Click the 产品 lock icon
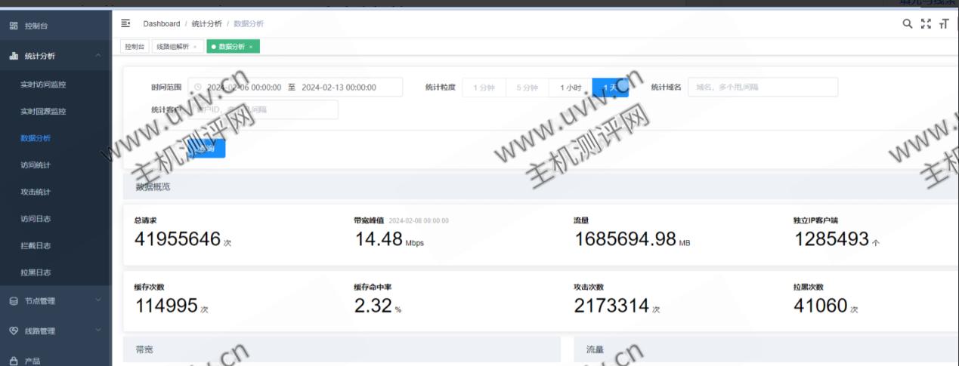Viewport: 959px width, 366px height. [x=14, y=361]
